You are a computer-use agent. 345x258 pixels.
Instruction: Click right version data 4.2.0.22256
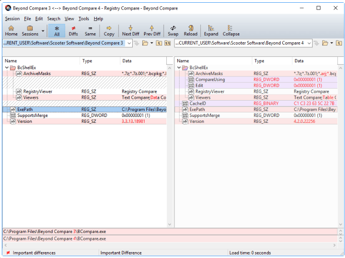pyautogui.click(x=304, y=121)
